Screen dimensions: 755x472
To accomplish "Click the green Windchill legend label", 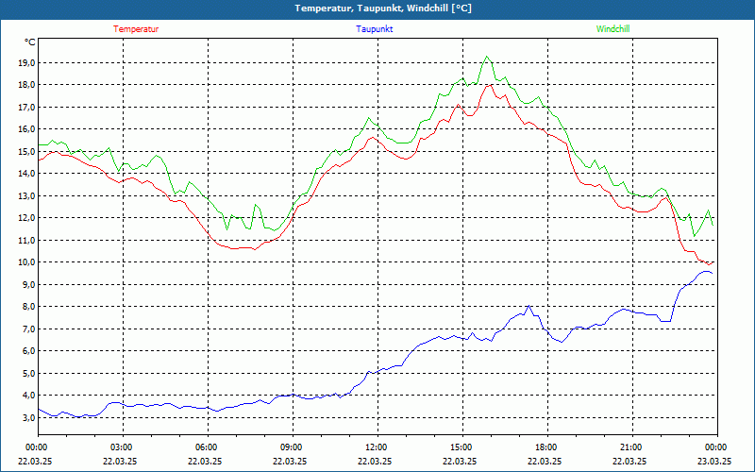I will coord(613,29).
